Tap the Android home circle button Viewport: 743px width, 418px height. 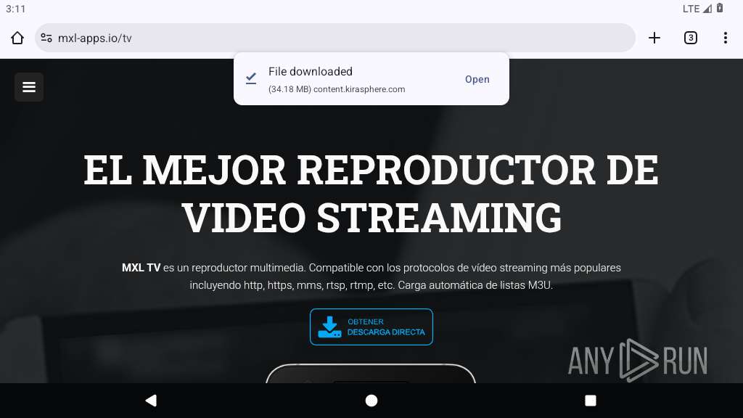[371, 401]
